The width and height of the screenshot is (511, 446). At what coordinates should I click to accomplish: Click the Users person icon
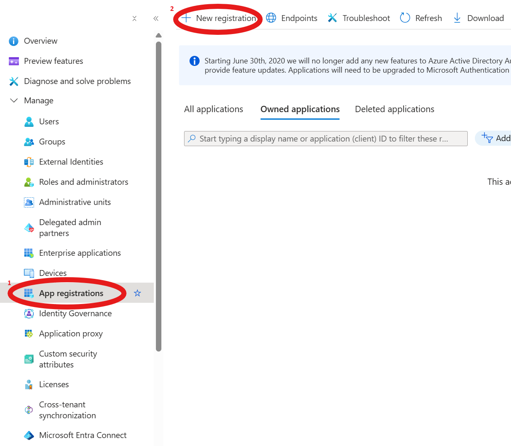point(29,122)
